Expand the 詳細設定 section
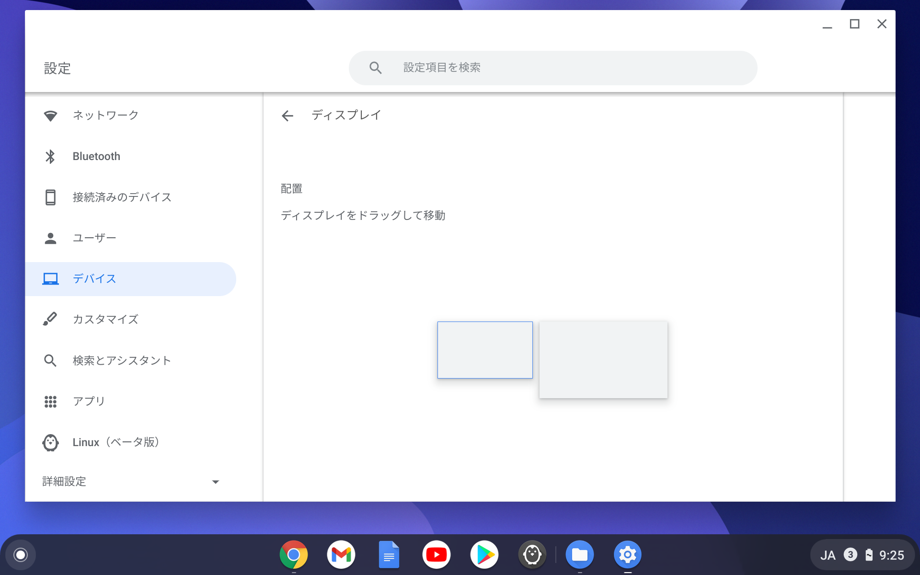Screen dimensions: 920x575 click(x=130, y=482)
